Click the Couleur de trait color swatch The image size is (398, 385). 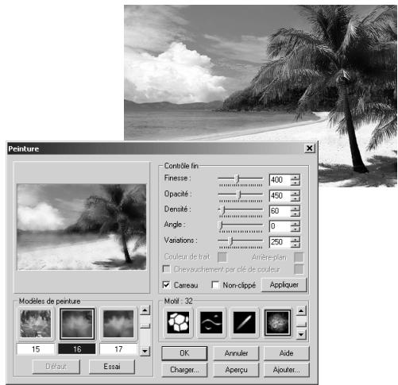(222, 257)
